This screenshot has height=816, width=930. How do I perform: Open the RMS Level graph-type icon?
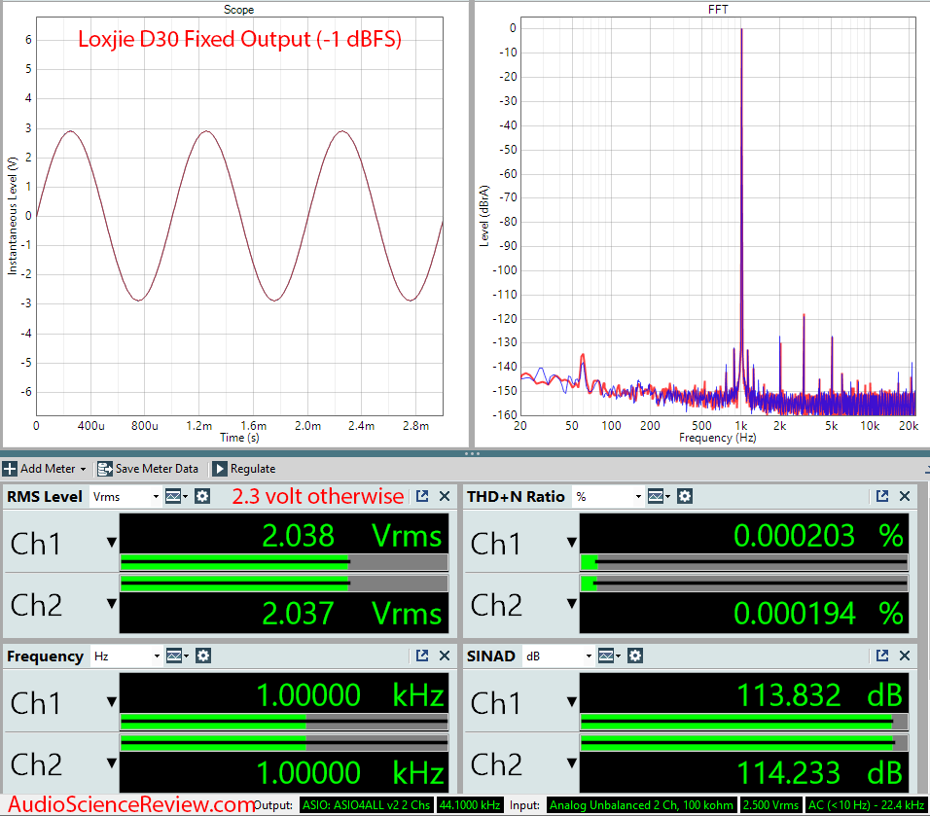click(176, 496)
